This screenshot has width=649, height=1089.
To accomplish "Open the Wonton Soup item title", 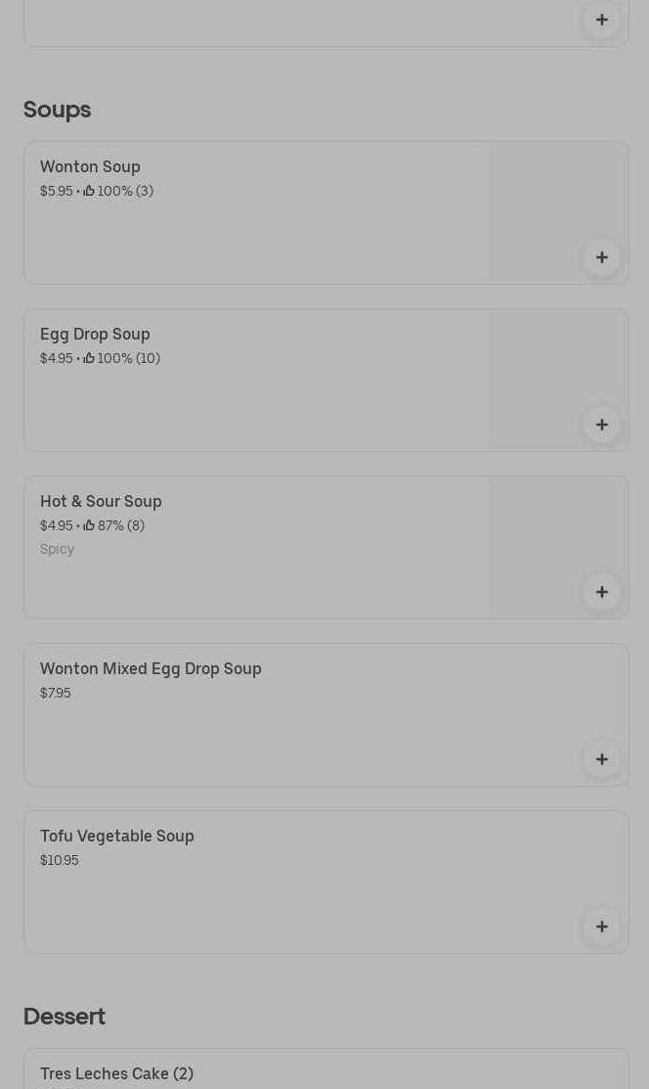I will coord(90,167).
